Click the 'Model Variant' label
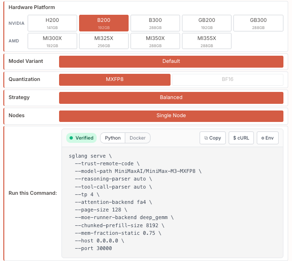The height and width of the screenshot is (261, 292). tap(26, 61)
